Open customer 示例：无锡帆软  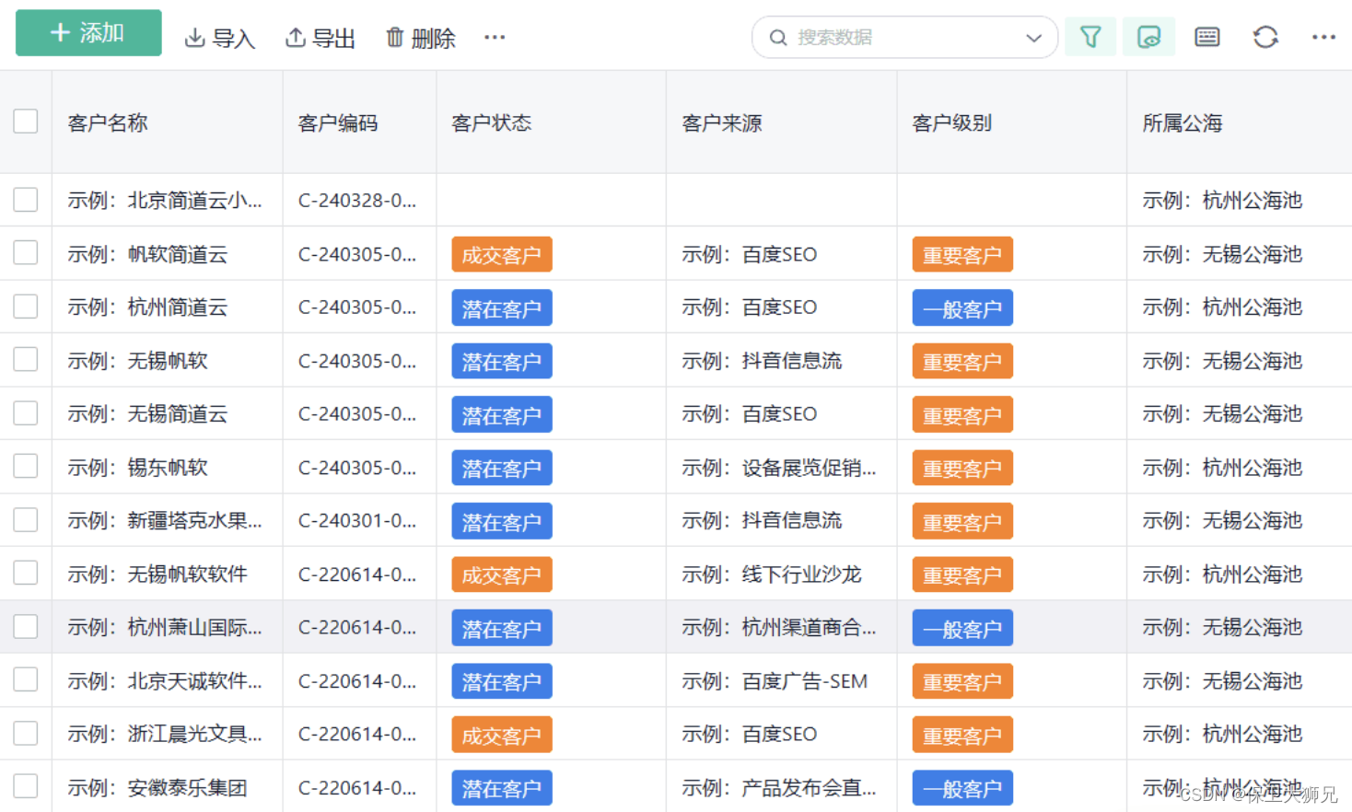pos(137,361)
